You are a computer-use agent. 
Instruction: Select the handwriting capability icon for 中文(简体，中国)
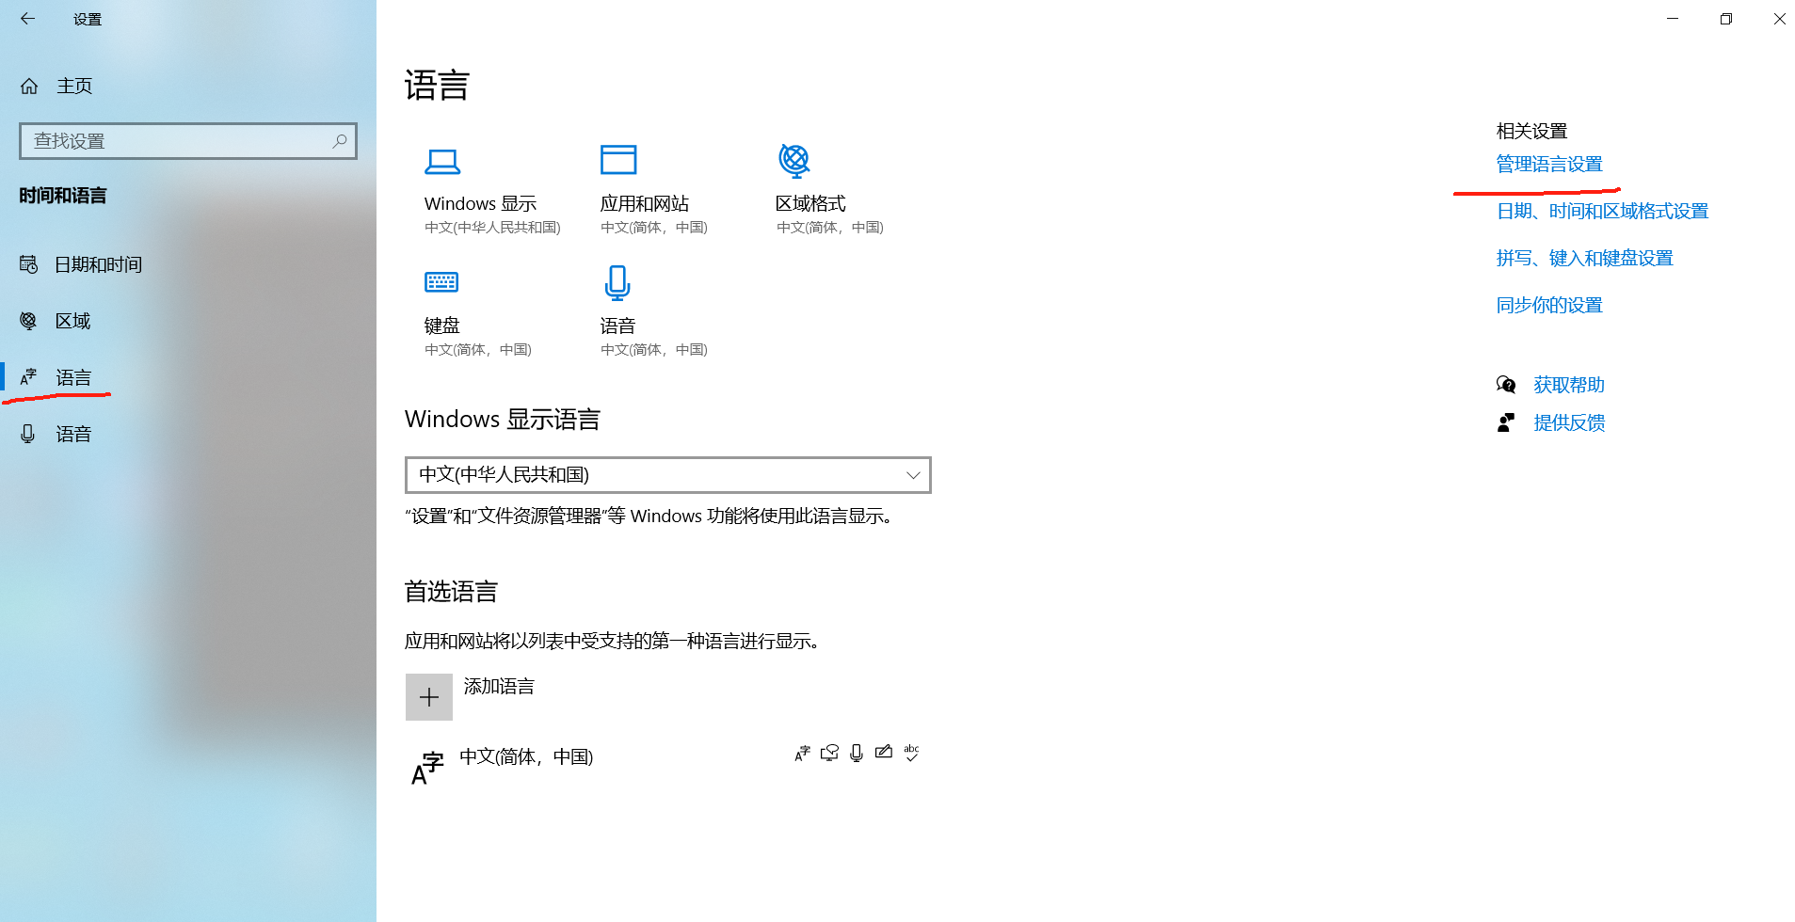pyautogui.click(x=883, y=753)
